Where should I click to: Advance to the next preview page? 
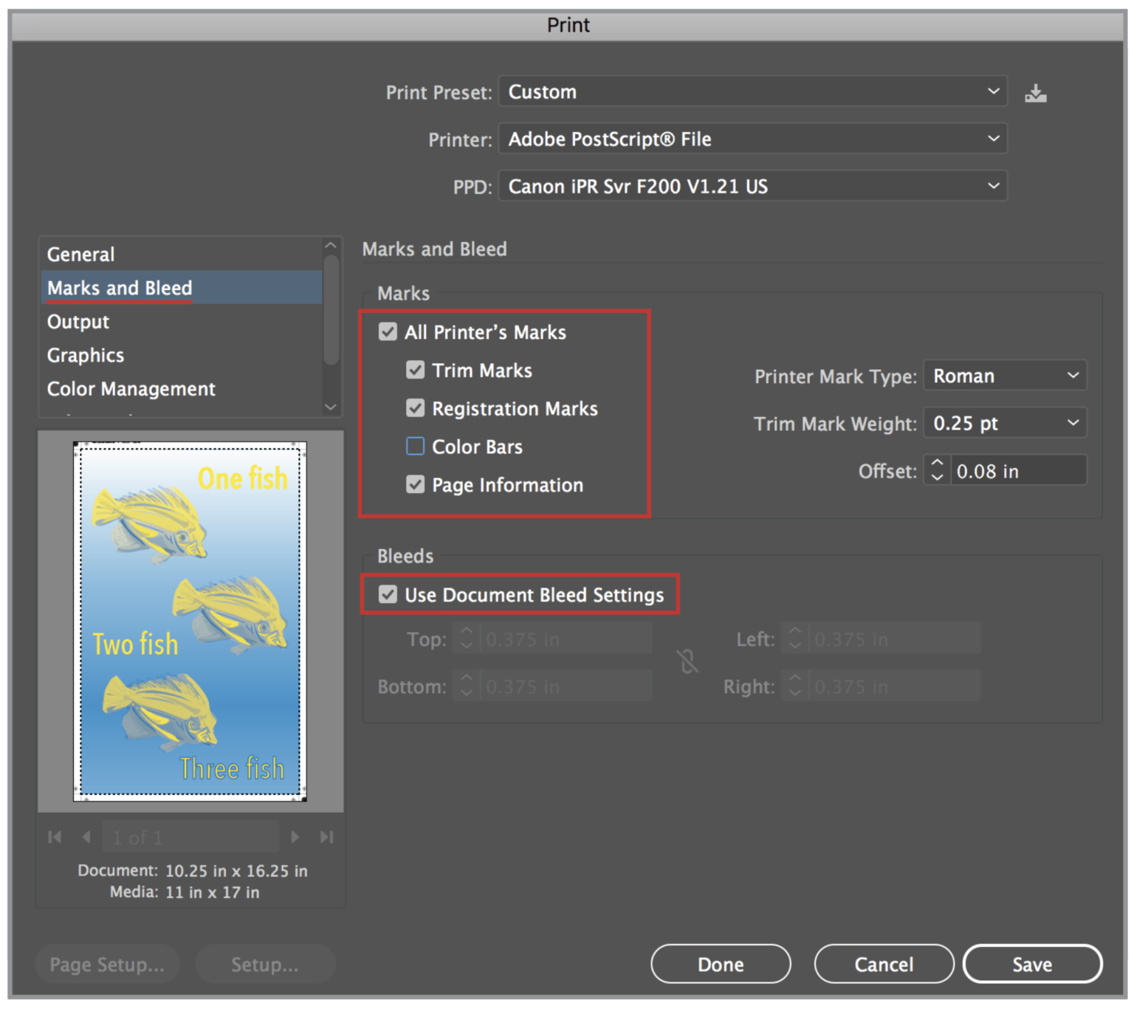point(295,836)
